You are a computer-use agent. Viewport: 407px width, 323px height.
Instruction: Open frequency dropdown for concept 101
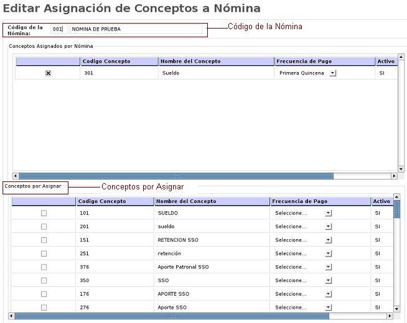click(x=329, y=213)
